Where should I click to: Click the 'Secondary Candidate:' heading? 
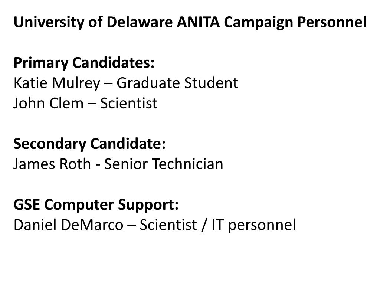click(x=89, y=144)
